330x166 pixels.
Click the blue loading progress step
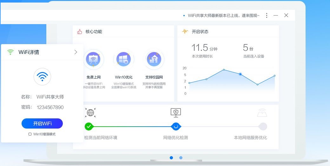pos(176,126)
